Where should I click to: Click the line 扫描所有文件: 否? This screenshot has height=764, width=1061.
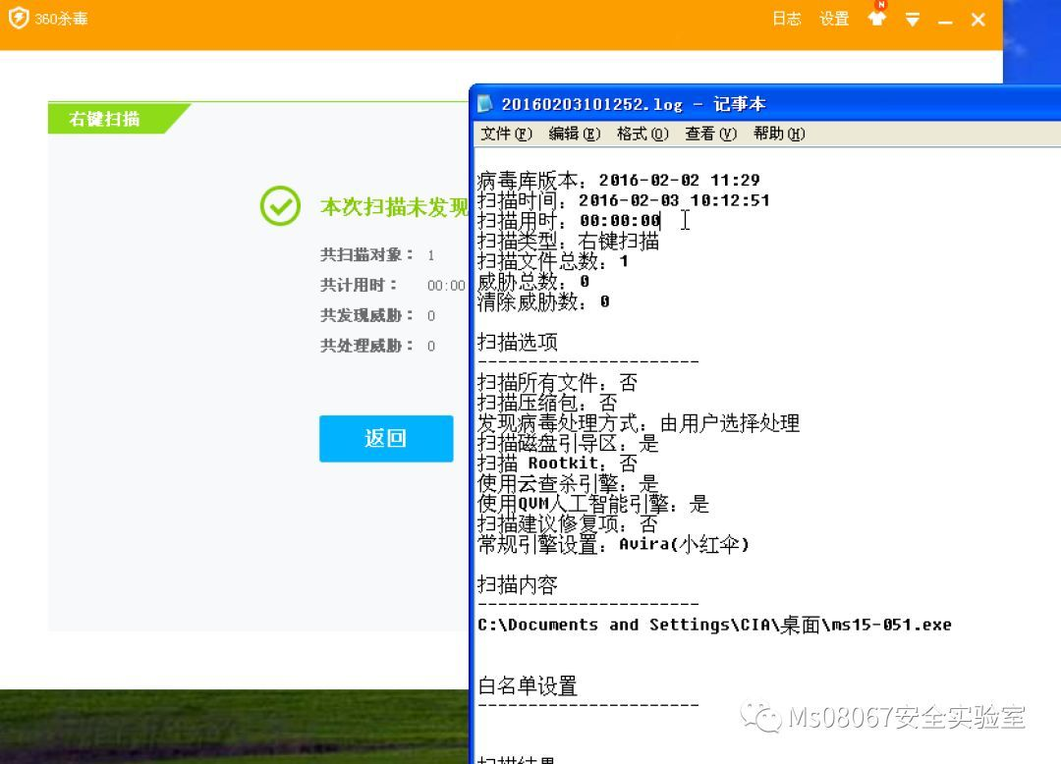coord(558,383)
